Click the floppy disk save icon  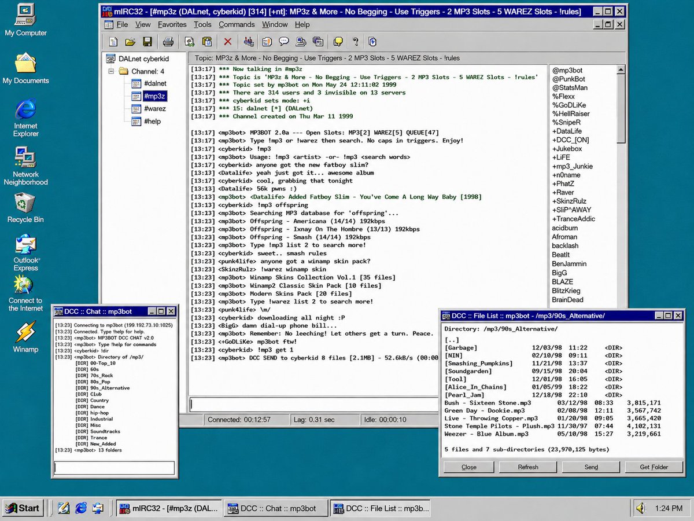[147, 42]
